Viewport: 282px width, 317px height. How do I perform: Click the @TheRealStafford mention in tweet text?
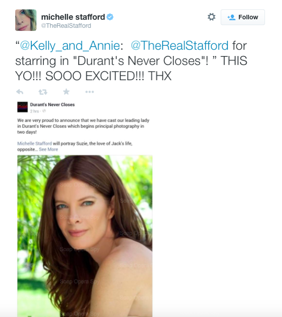179,45
